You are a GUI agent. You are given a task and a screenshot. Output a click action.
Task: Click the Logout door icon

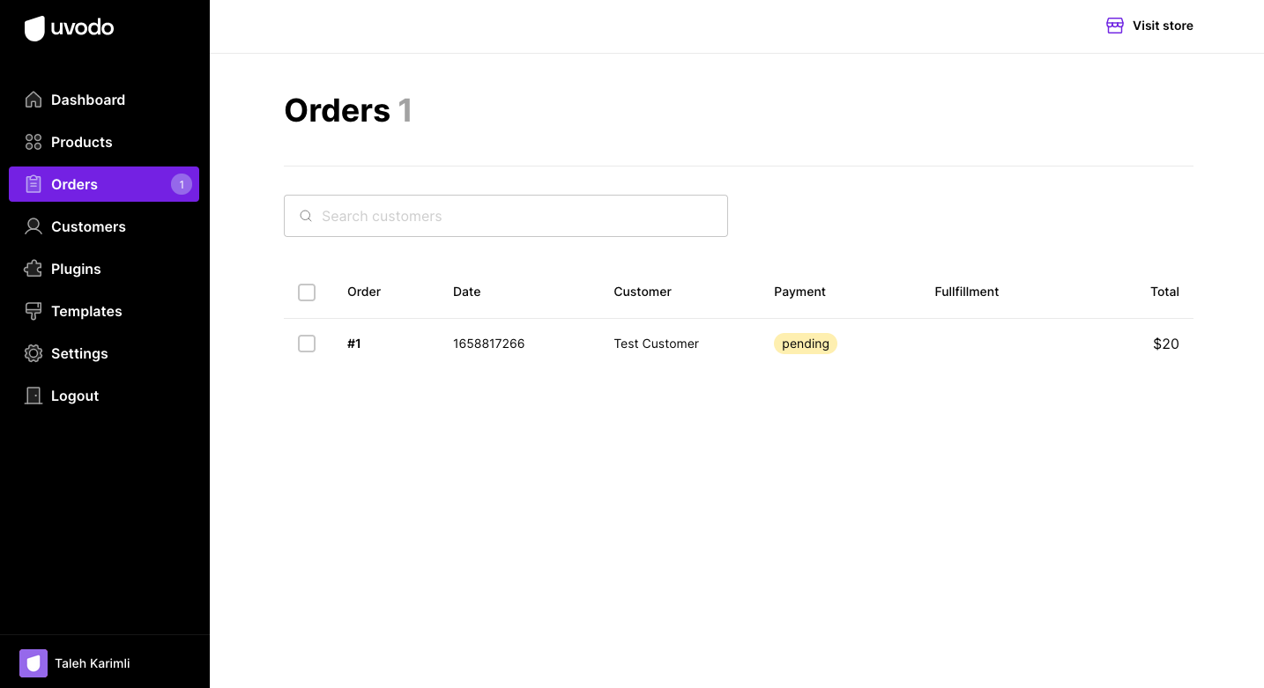pyautogui.click(x=33, y=396)
